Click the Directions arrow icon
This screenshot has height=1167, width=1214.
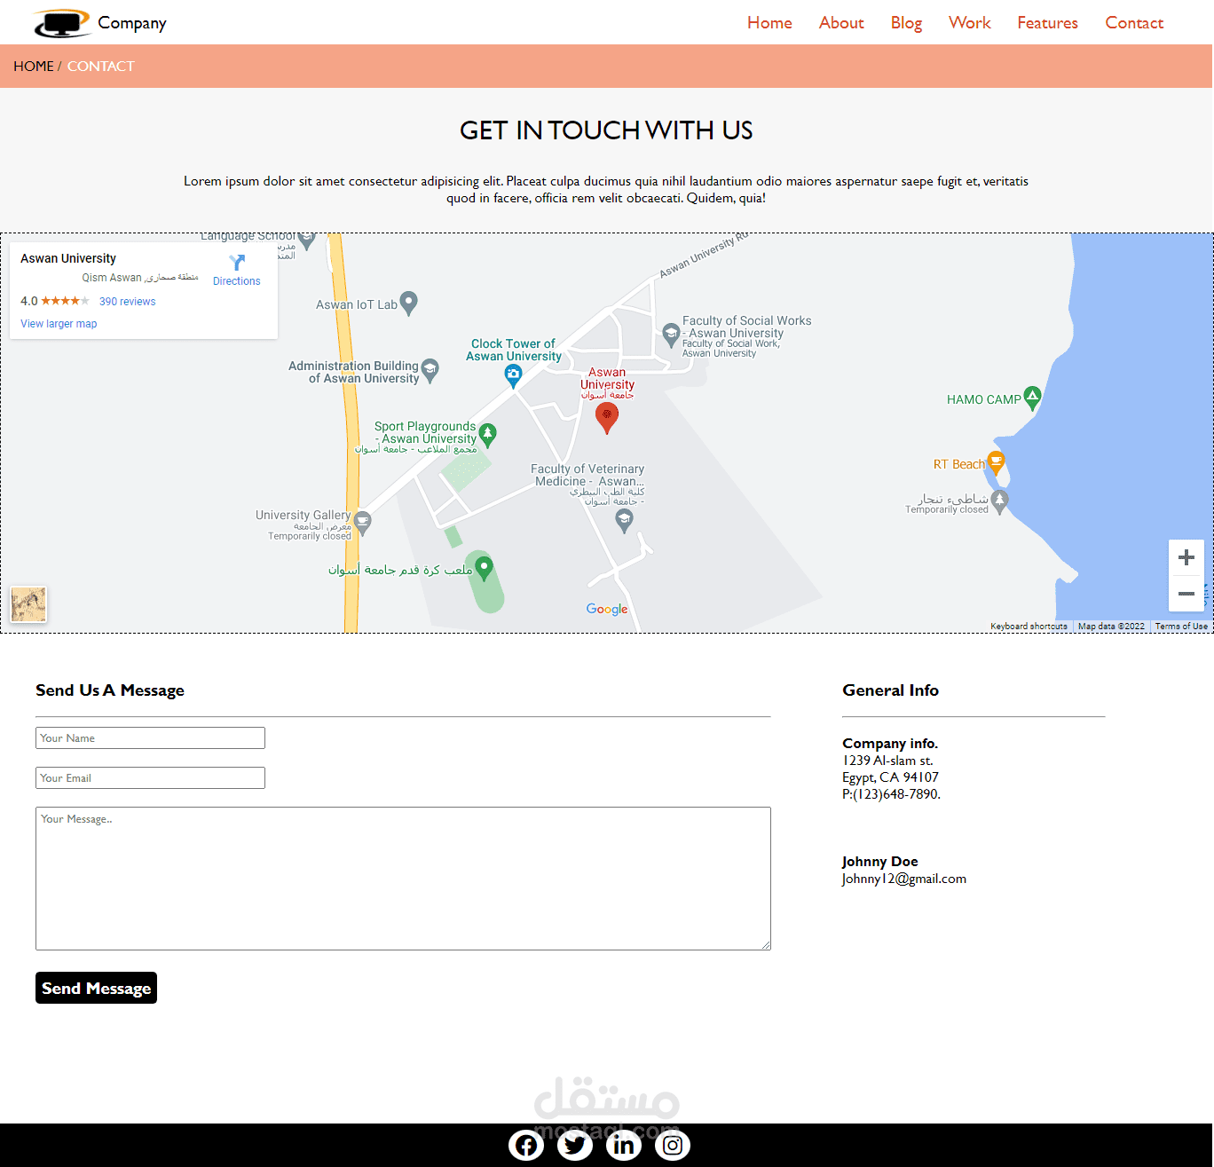tap(237, 263)
